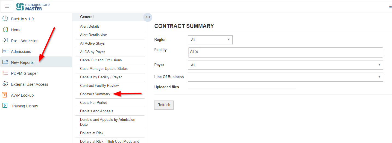Screen dimensions: 392x143
Task: Click the Training Library play icon
Action: coord(5,105)
